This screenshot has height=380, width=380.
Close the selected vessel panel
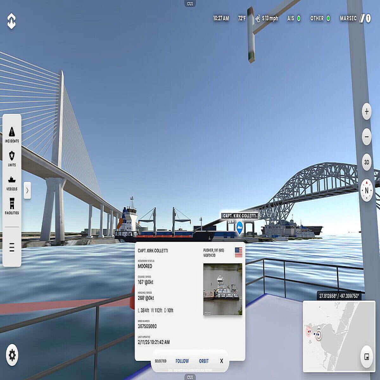tap(221, 361)
